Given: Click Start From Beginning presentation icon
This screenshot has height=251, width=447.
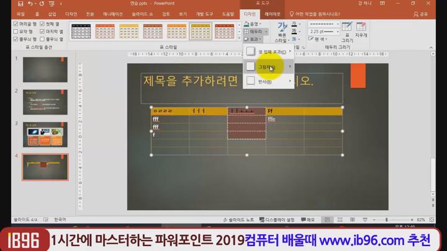Looking at the screenshot, I should click(52, 4).
